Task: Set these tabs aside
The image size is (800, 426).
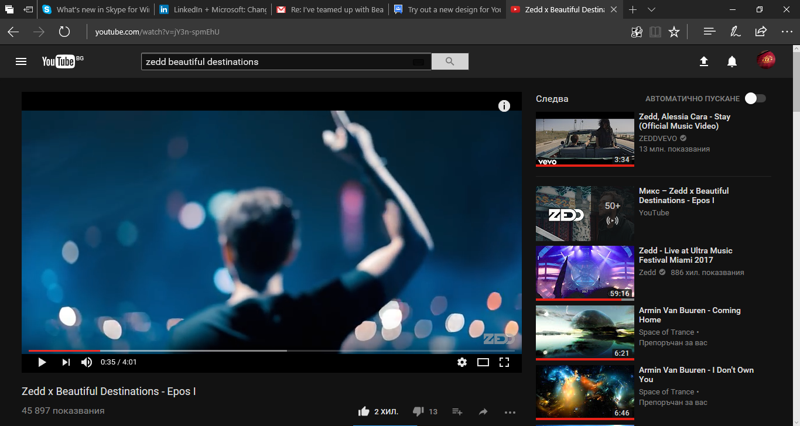Action: point(28,9)
